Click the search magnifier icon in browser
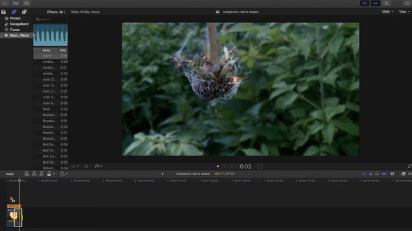412x231 pixels. pyautogui.click(x=37, y=19)
